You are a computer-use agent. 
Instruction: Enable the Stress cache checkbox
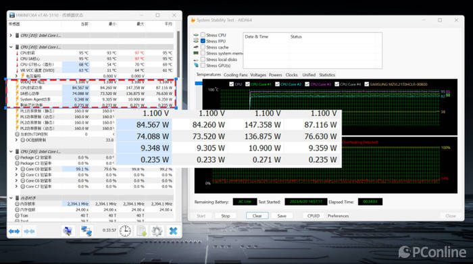pos(203,47)
